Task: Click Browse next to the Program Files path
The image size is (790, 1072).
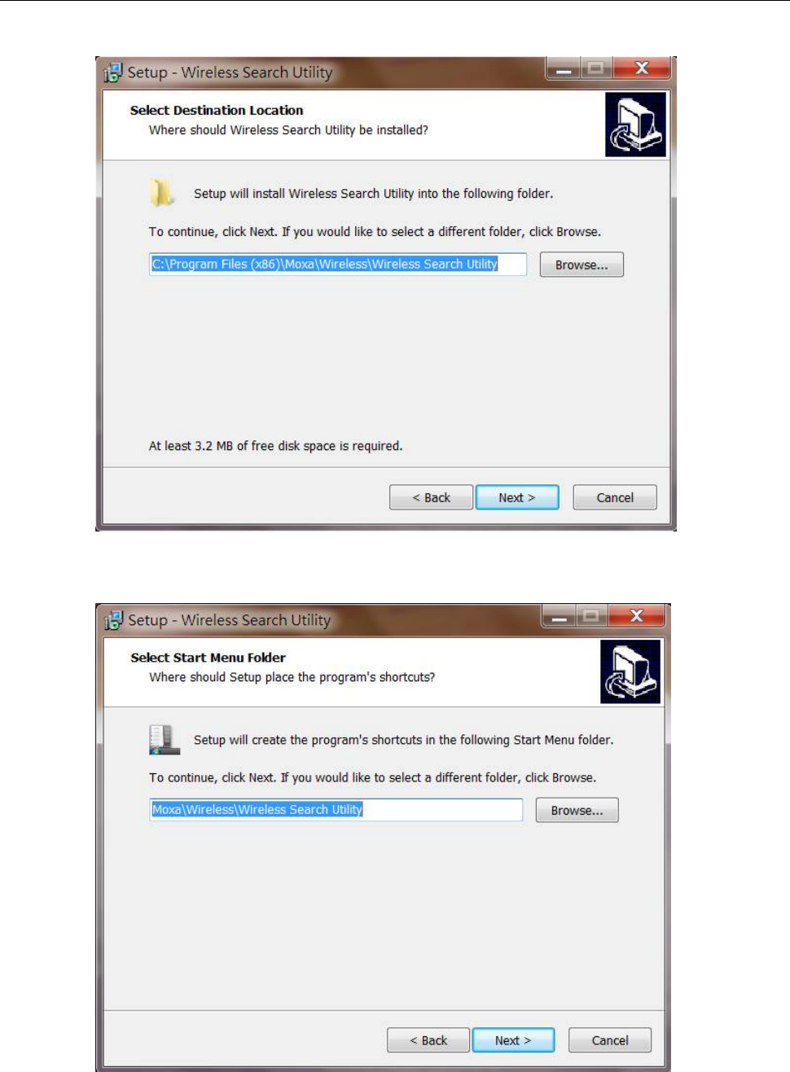Action: tap(582, 265)
